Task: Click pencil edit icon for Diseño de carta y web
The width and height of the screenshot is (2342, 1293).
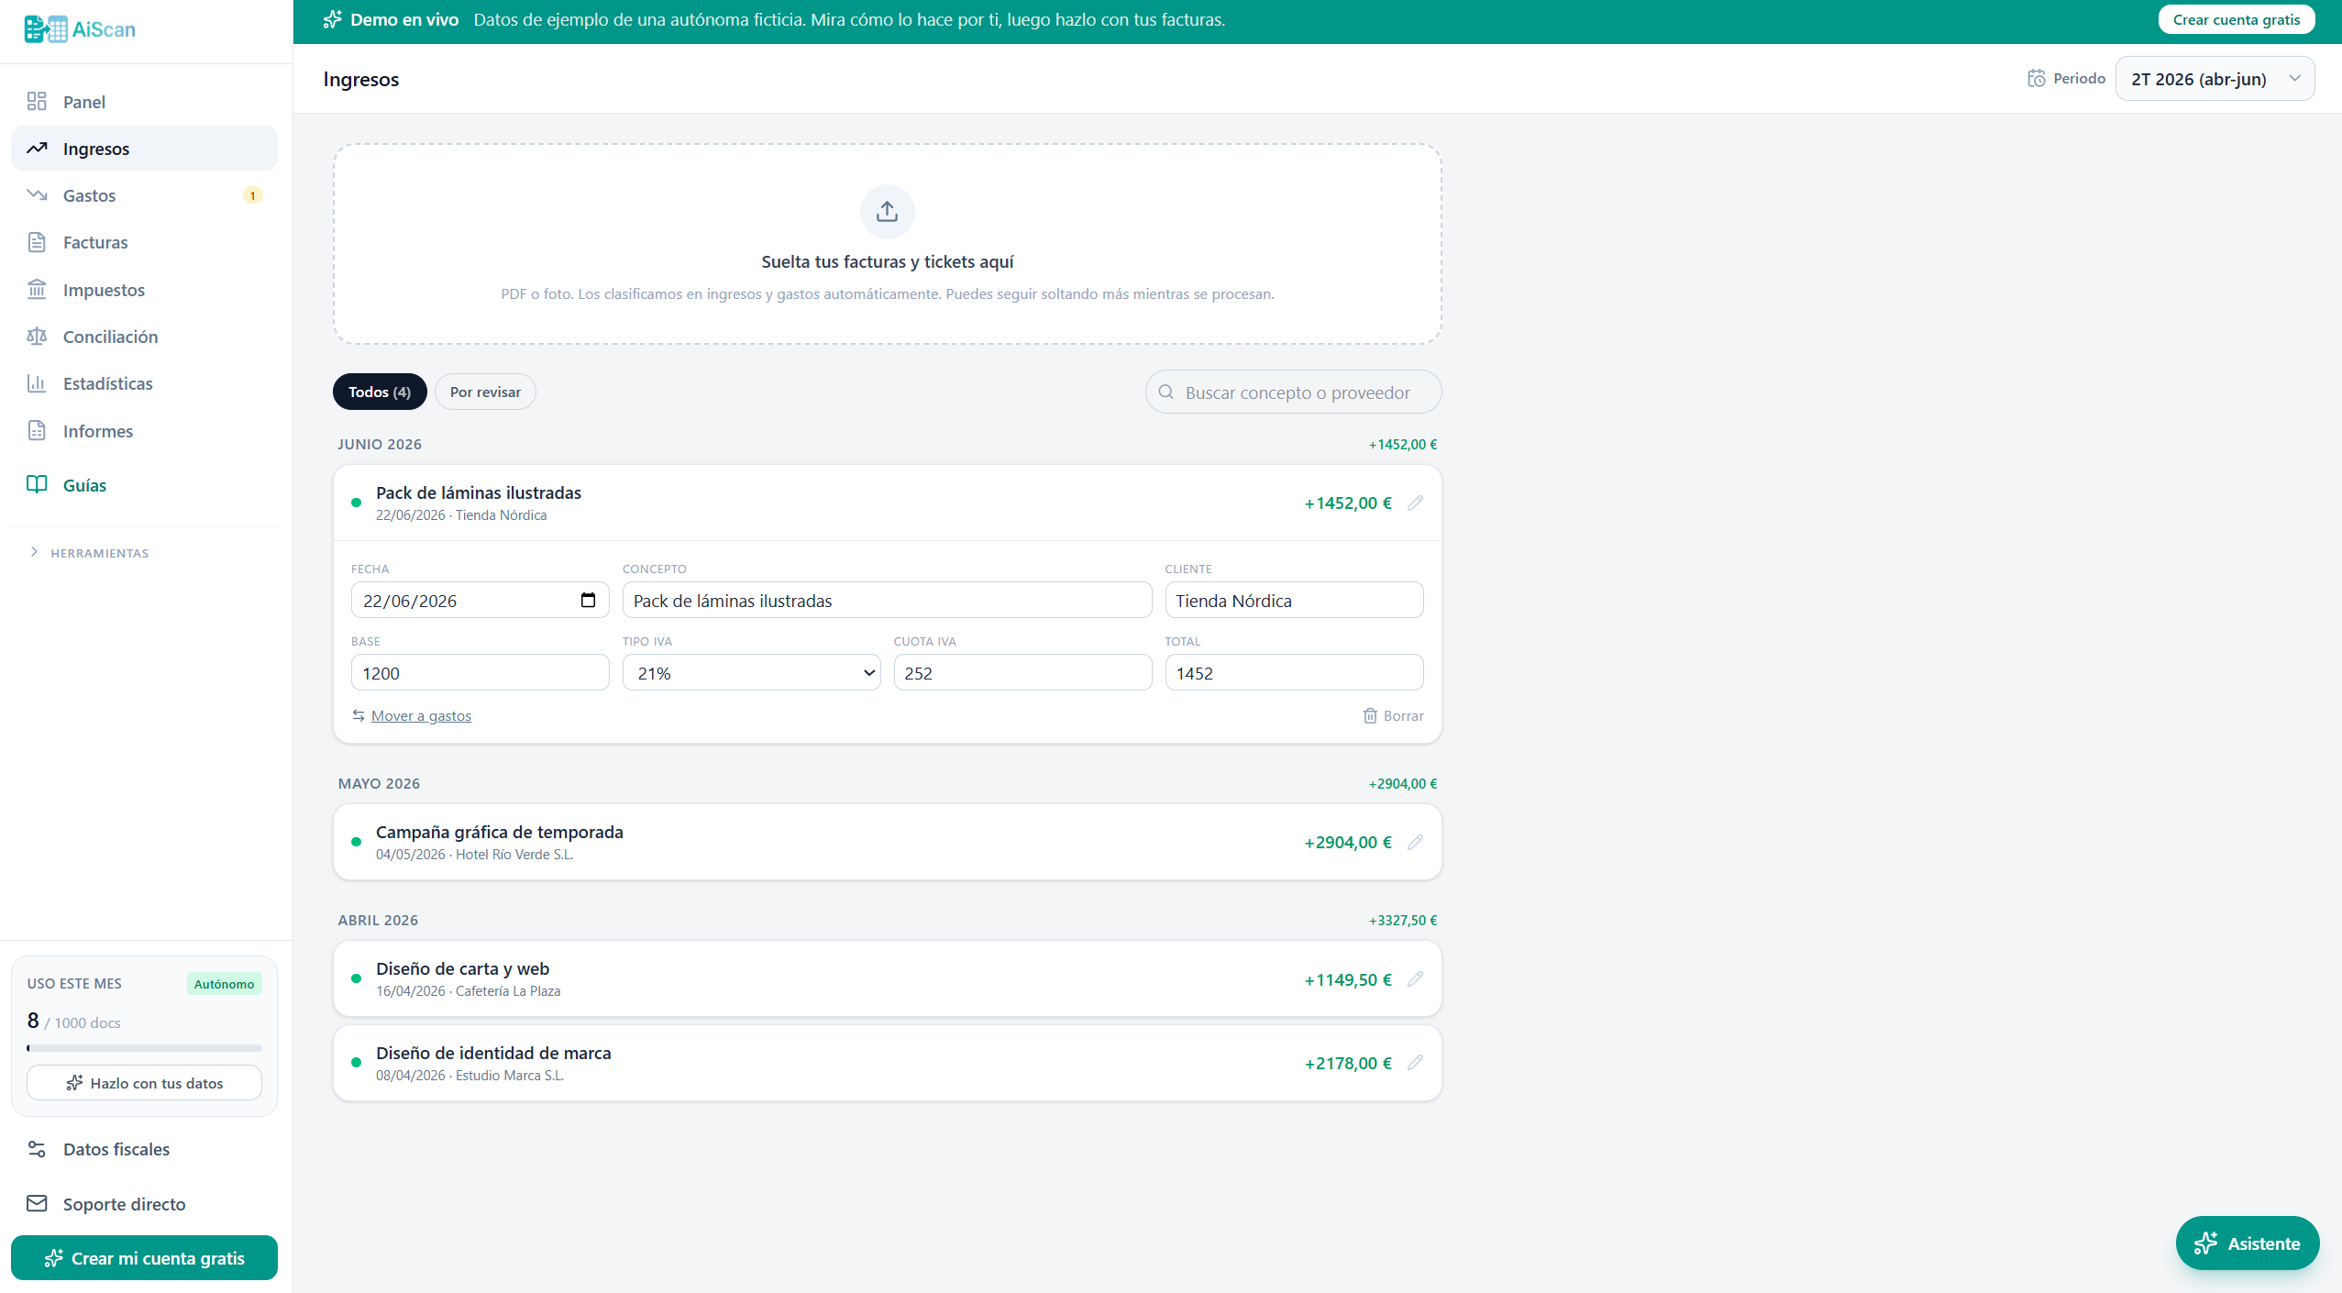Action: click(x=1415, y=978)
